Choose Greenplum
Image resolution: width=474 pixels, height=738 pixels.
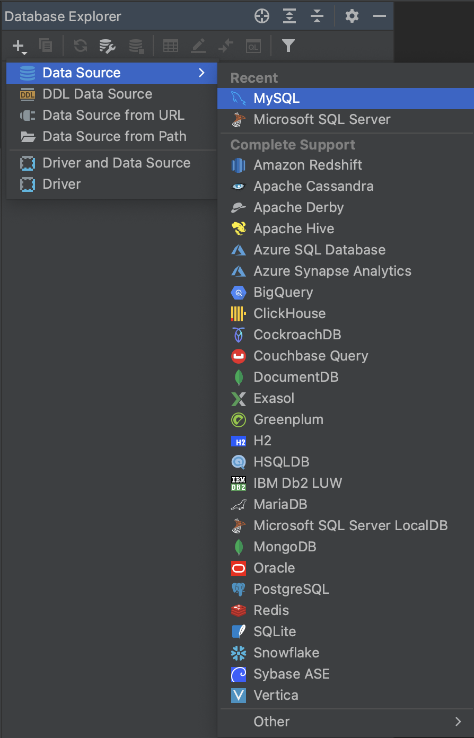tap(346, 419)
